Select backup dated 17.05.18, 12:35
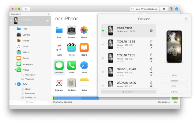Screen dimensions: 196x123 (129, 58)
